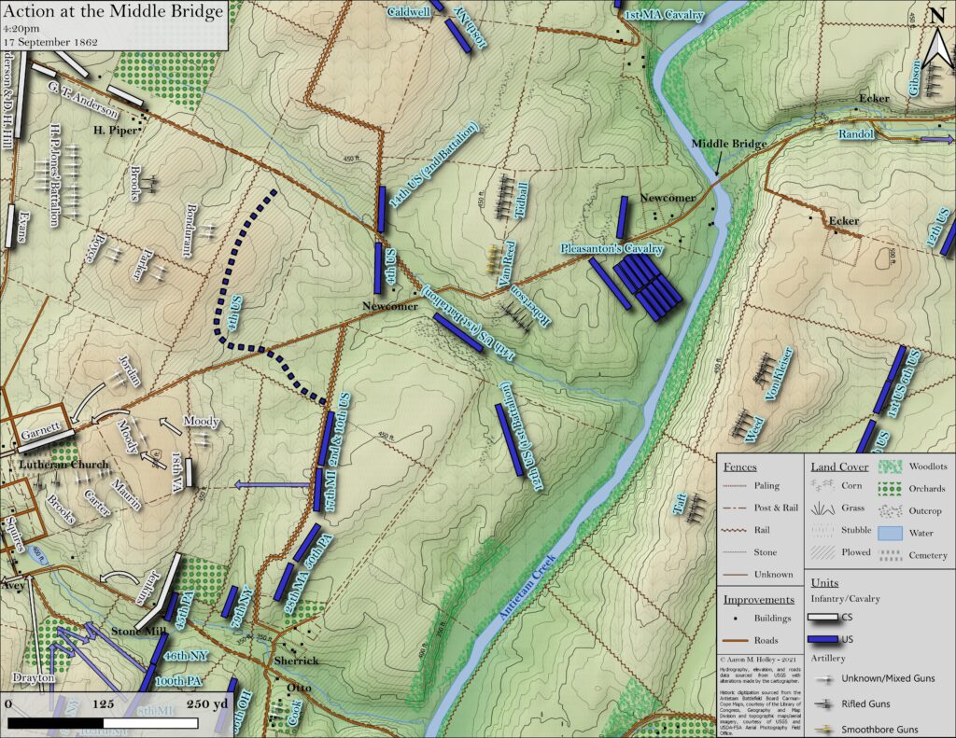The width and height of the screenshot is (956, 738).
Task: Click the Middle Bridge label
Action: click(729, 144)
